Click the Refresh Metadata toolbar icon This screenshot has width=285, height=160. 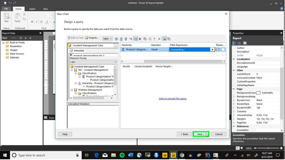click(116, 39)
